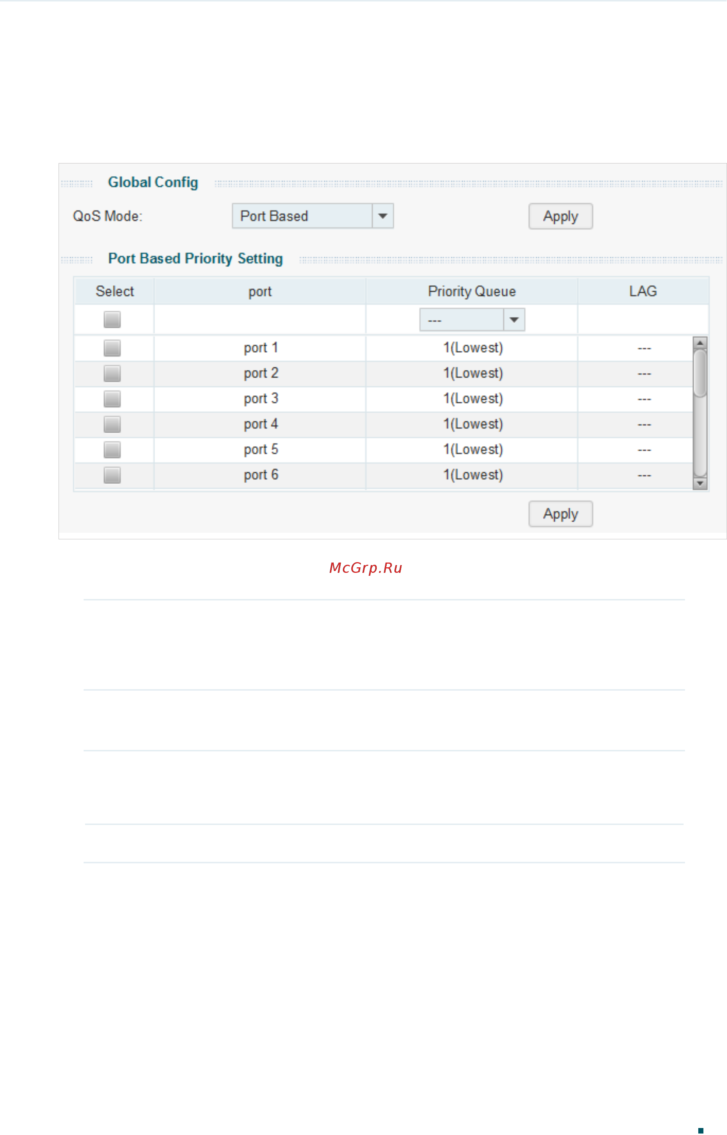Click the Global Config section heading

[153, 183]
